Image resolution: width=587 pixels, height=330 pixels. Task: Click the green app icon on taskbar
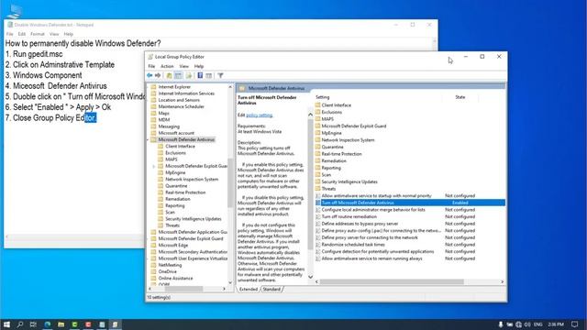pyautogui.click(x=74, y=324)
